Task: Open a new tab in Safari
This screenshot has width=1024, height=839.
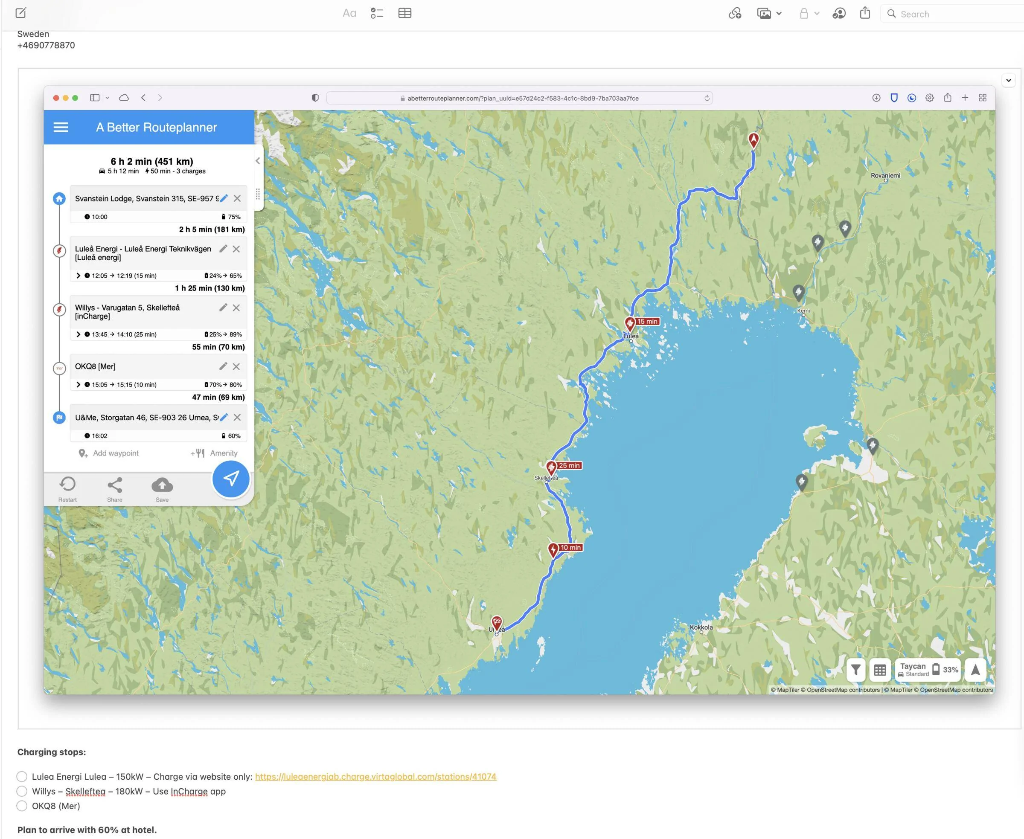Action: tap(965, 98)
